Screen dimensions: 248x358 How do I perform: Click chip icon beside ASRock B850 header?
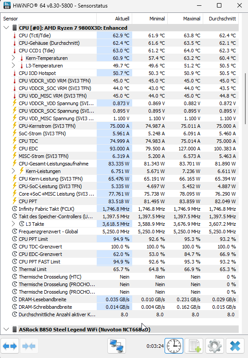[x=15, y=330]
